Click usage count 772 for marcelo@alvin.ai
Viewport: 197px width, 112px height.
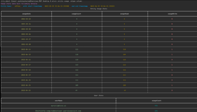tap(156, 106)
